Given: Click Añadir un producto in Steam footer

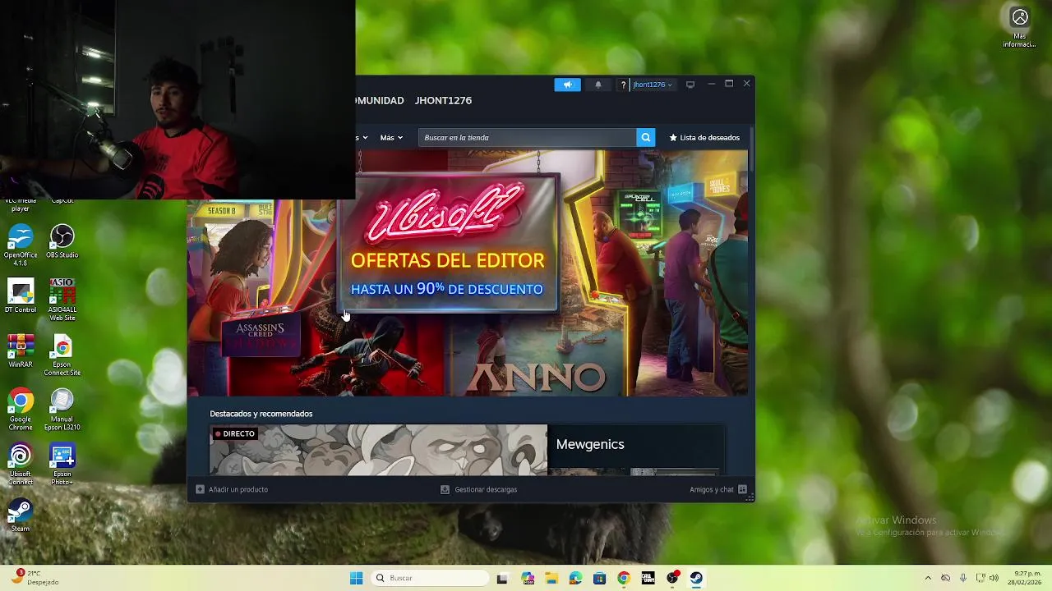Looking at the screenshot, I should [232, 489].
